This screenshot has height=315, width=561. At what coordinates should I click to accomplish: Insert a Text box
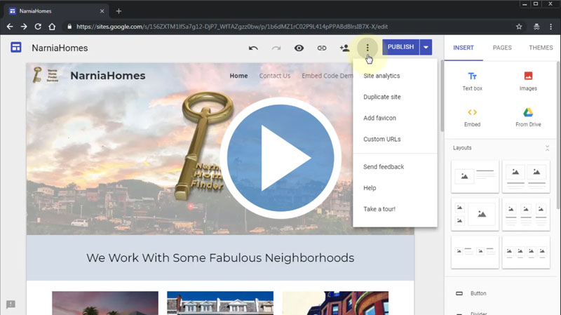point(472,81)
